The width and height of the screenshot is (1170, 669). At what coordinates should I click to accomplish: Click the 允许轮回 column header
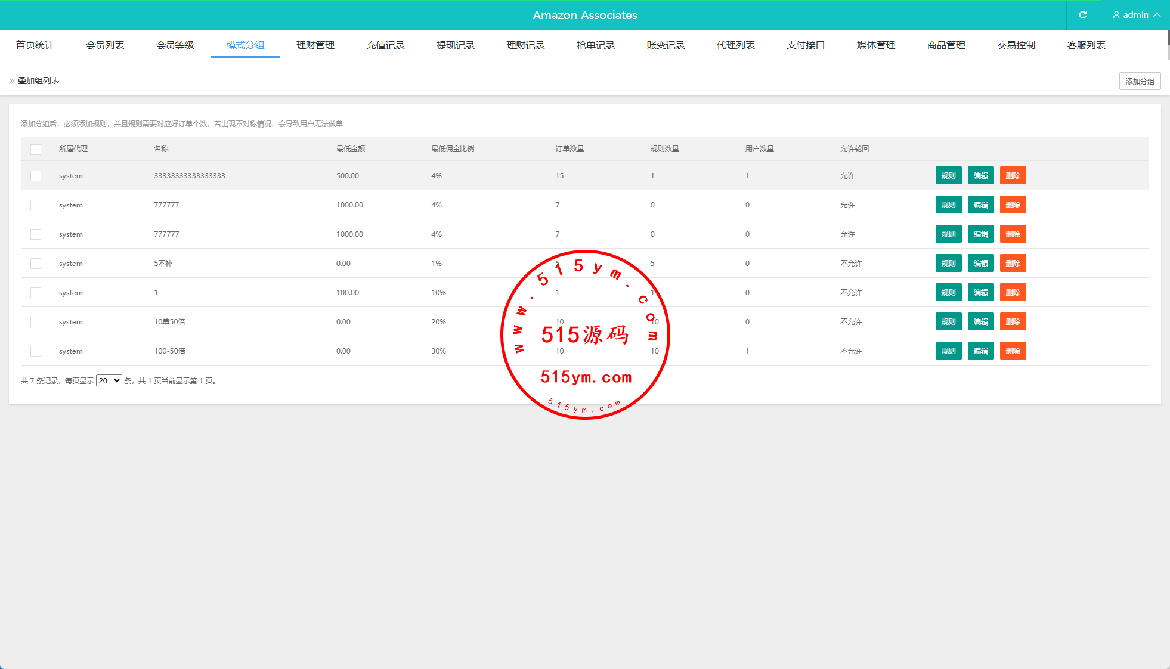pyautogui.click(x=855, y=149)
